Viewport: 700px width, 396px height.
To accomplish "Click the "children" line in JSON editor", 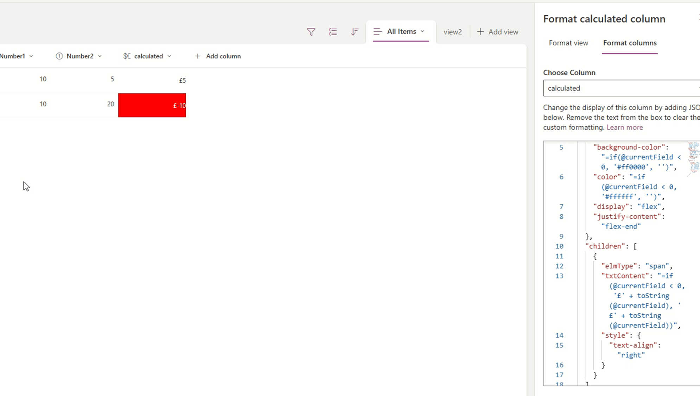I will (611, 246).
